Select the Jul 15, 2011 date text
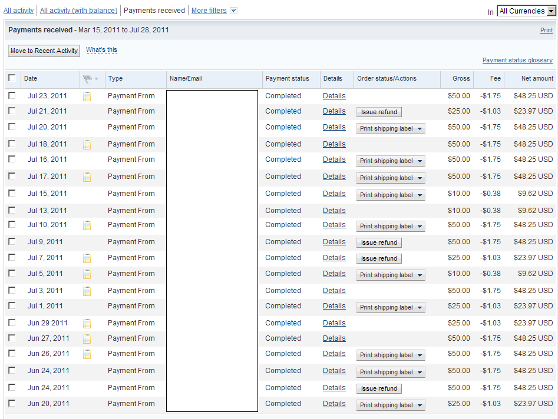 coord(47,194)
